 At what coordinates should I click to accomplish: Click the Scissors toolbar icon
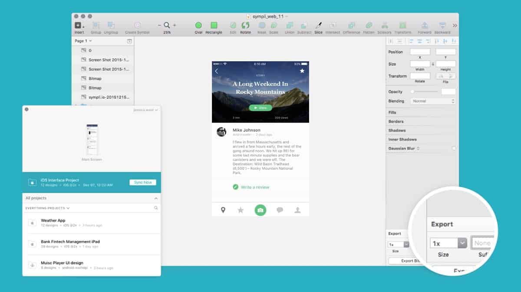384,26
